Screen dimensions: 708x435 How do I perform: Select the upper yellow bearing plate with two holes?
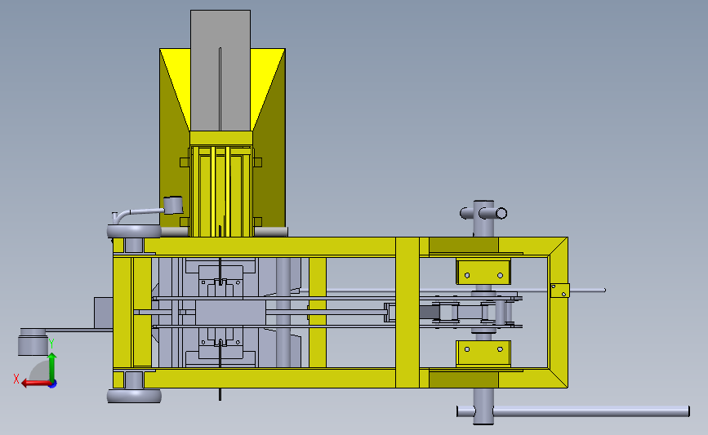pos(483,271)
